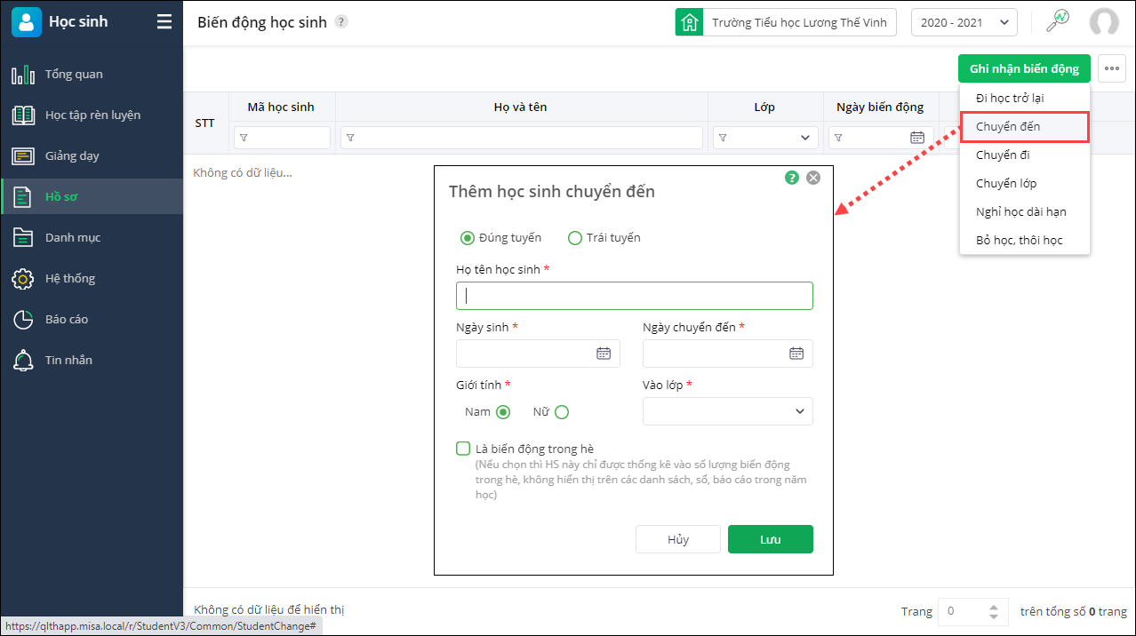The width and height of the screenshot is (1136, 636).
Task: Click the hamburger menu icon in sidebar
Action: point(164,22)
